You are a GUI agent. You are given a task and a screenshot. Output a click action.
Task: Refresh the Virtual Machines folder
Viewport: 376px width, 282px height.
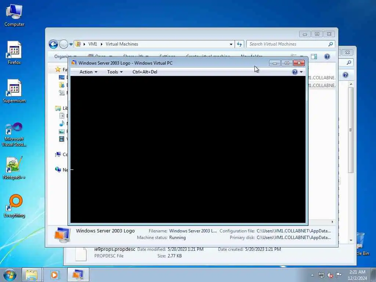pyautogui.click(x=239, y=44)
